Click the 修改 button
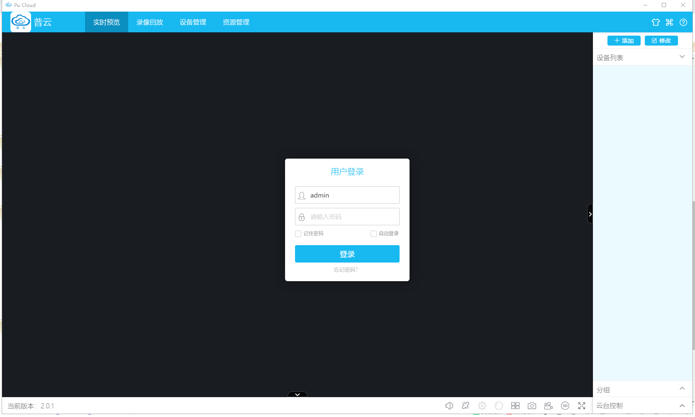This screenshot has height=417, width=695. (661, 41)
